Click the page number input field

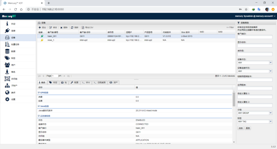pyautogui.click(x=55, y=76)
